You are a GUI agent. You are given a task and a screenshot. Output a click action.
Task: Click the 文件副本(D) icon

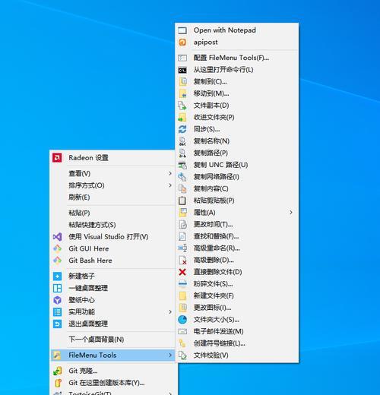(182, 106)
